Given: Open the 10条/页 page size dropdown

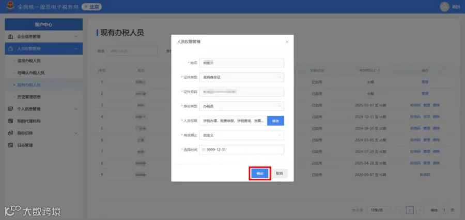Looking at the screenshot, I should pyautogui.click(x=379, y=210).
